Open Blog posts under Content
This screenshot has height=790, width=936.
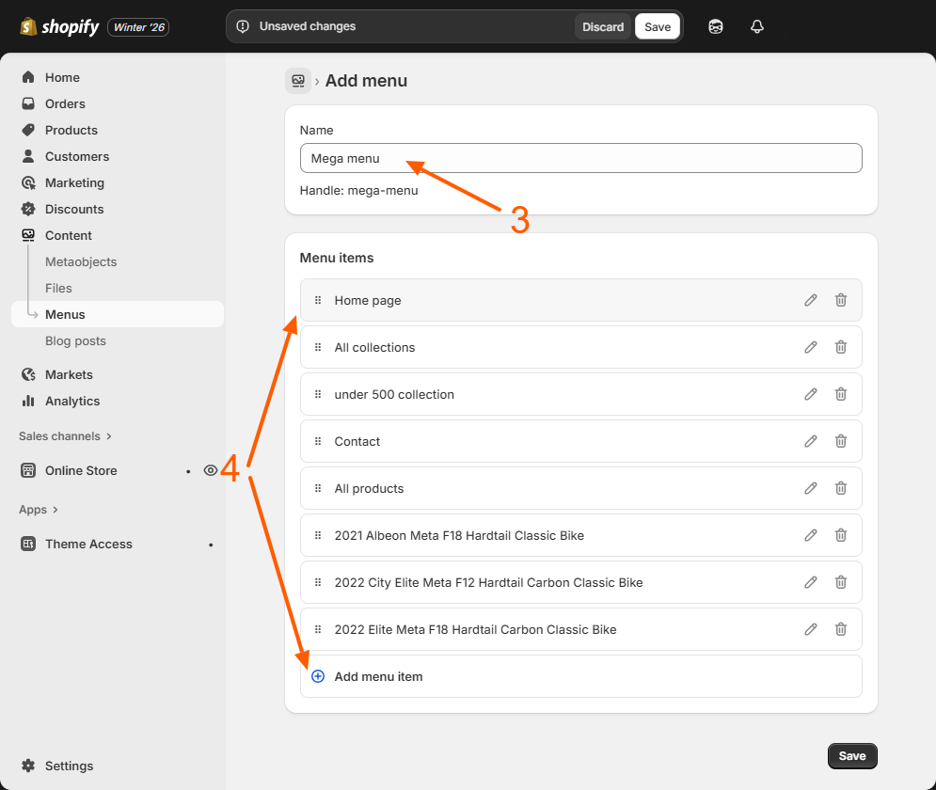tap(75, 340)
